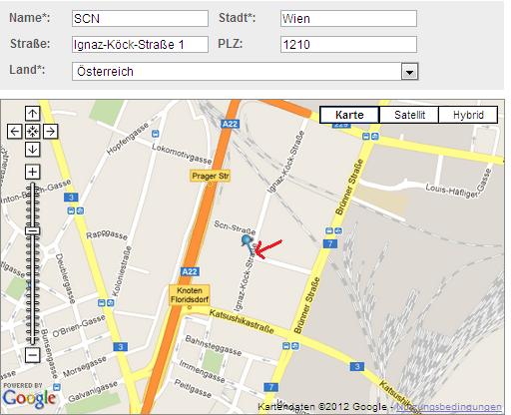Open the Österreich country combo box
The image size is (511, 415).
pos(245,72)
